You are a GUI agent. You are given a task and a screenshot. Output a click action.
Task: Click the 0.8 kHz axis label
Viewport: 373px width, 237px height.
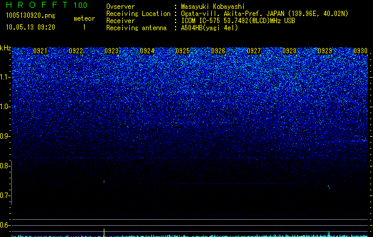coord(5,166)
